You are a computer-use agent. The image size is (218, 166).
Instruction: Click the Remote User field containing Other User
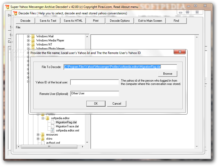95,94
